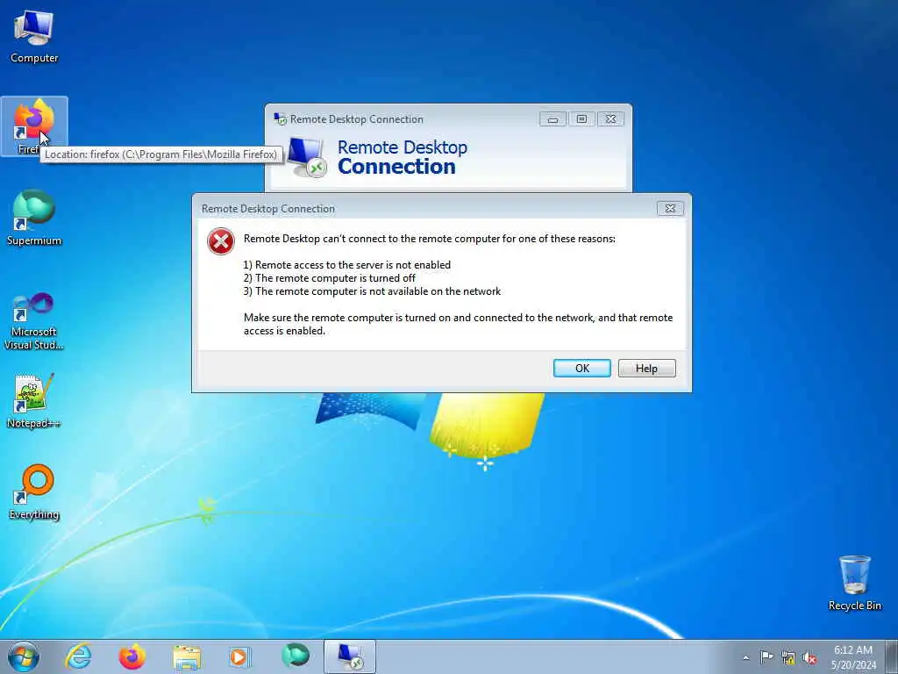Minimize the background Remote Desktop Connection window
The width and height of the screenshot is (898, 674).
pyautogui.click(x=552, y=119)
